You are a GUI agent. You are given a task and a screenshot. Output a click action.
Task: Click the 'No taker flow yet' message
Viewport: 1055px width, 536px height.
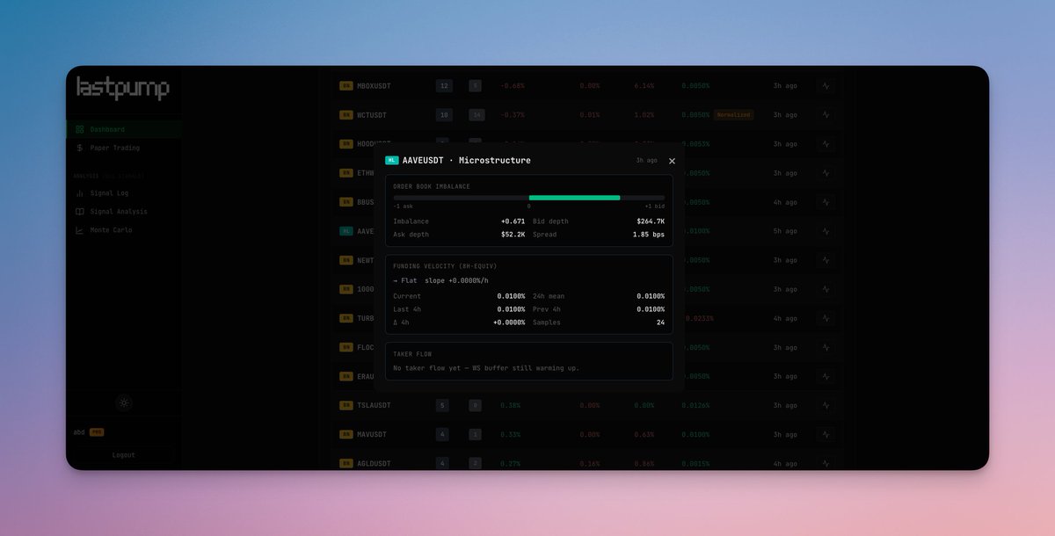(x=486, y=368)
